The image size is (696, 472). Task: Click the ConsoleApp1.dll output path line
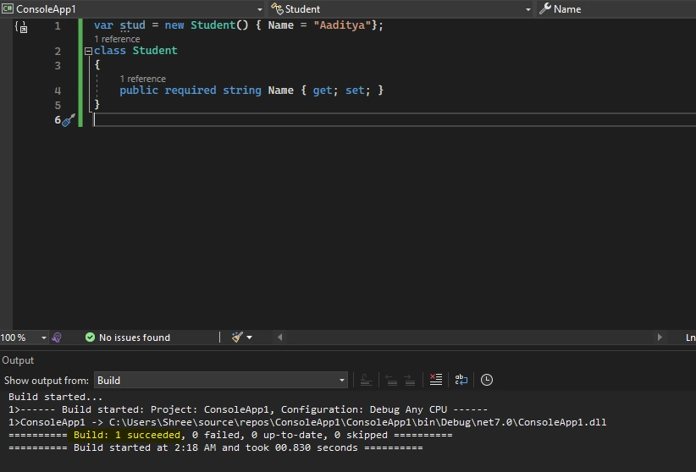coord(307,422)
